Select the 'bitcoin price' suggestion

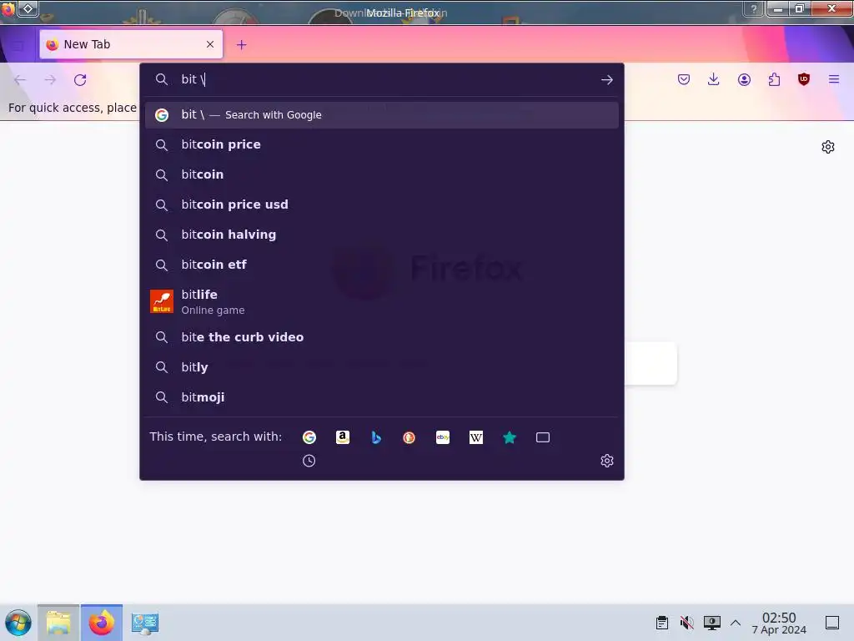click(381, 144)
